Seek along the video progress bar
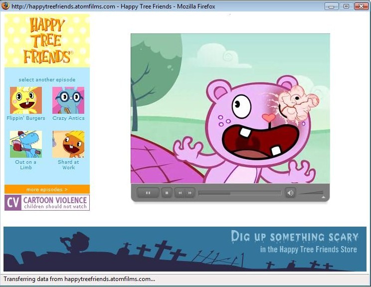 coord(240,193)
